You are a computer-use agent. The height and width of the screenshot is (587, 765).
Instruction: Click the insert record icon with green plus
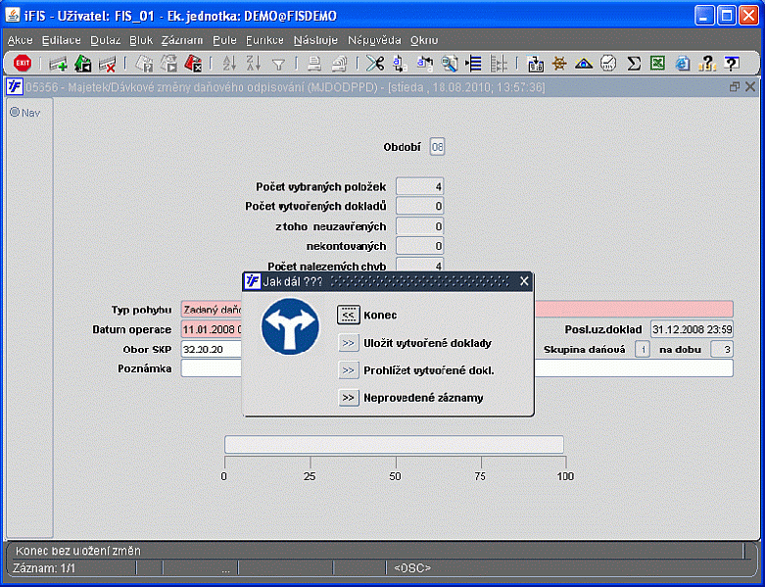pyautogui.click(x=58, y=64)
